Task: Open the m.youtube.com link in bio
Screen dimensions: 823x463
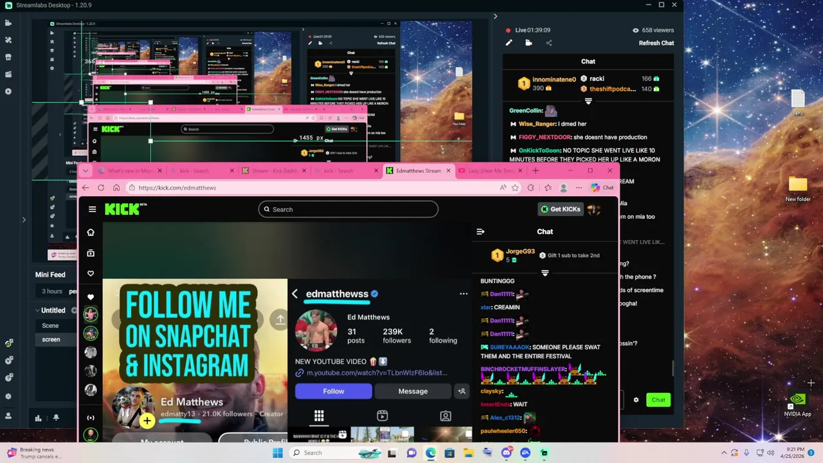Action: coord(377,373)
